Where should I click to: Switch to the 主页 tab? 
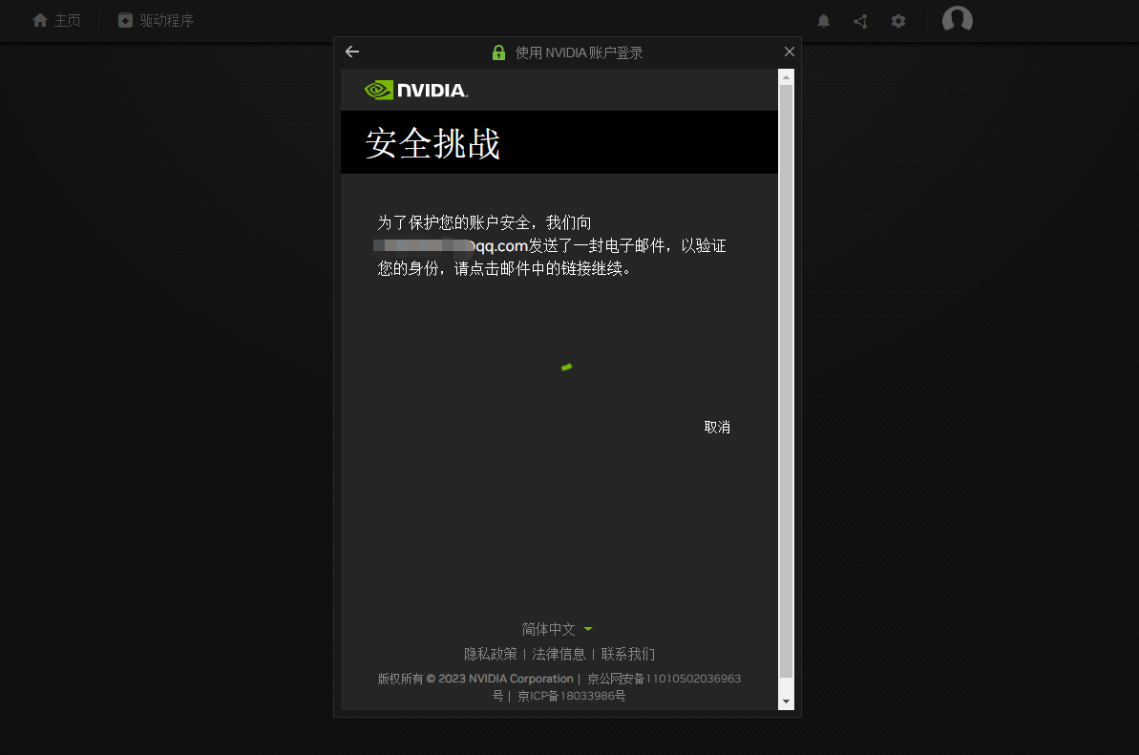point(56,20)
